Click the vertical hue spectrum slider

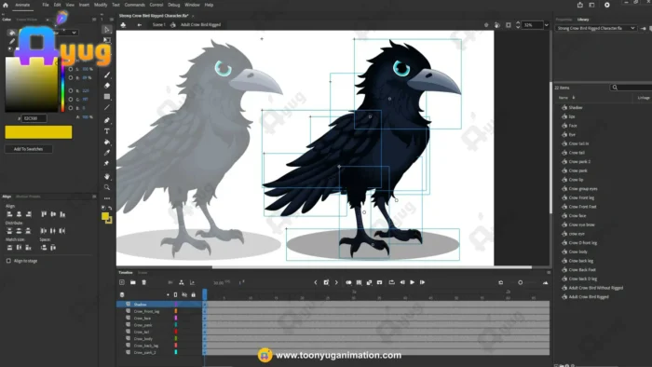pyautogui.click(x=62, y=85)
